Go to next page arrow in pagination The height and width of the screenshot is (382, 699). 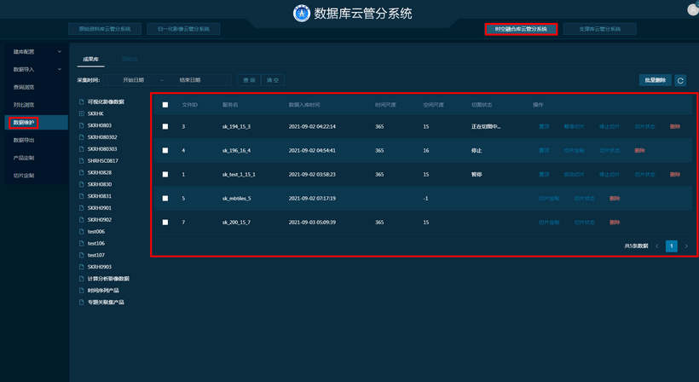(686, 246)
